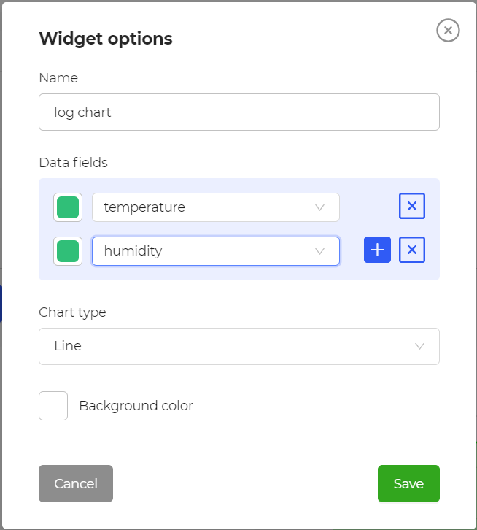Save the widget options
This screenshot has height=530, width=477.
click(x=408, y=483)
